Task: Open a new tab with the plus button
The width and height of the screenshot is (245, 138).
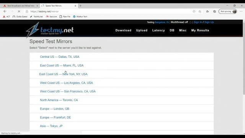Action: [80, 6]
